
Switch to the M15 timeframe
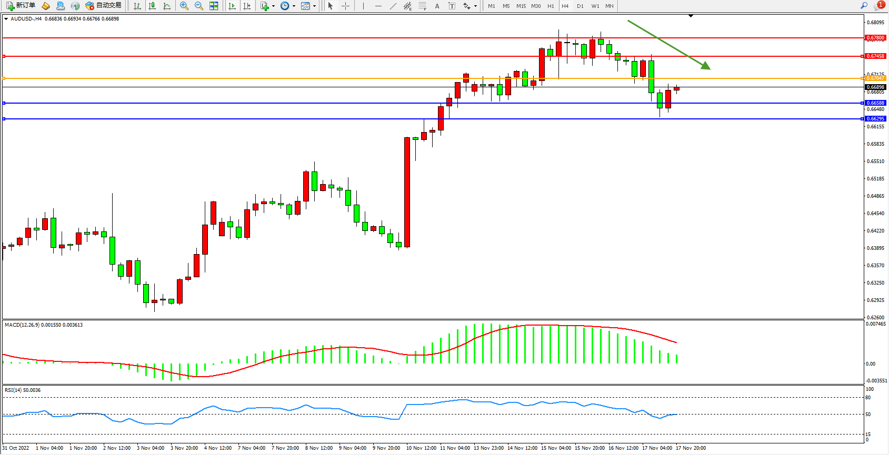[521, 6]
